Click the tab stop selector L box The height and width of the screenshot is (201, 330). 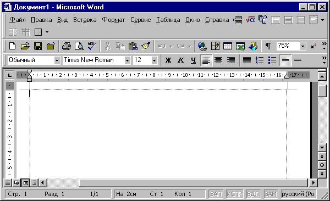coord(9,75)
